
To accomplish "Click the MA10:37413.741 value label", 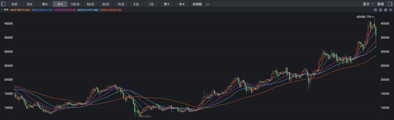I will (x=42, y=10).
